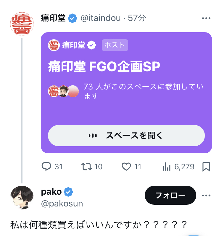Open more options next to pako's follow button

[206, 196]
